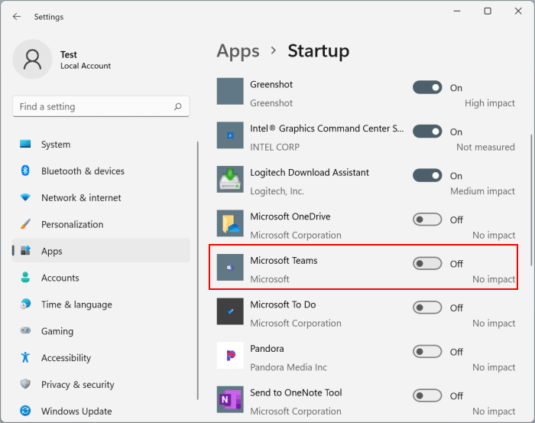
Task: Click the Privacy shield icon
Action: click(25, 384)
